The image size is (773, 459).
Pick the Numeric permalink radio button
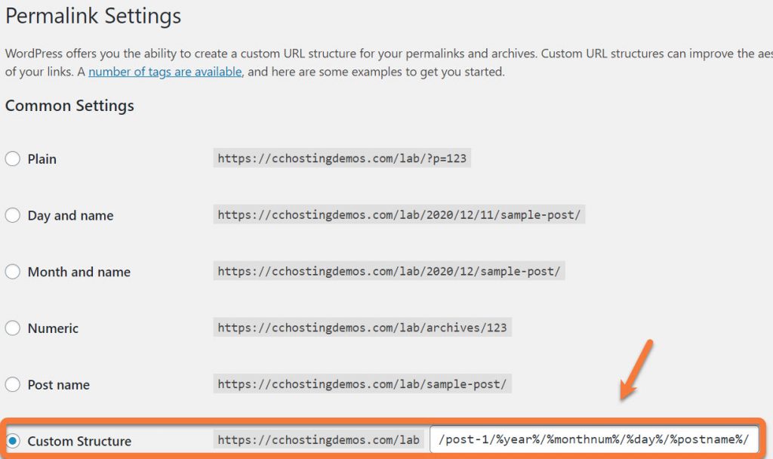pos(13,328)
